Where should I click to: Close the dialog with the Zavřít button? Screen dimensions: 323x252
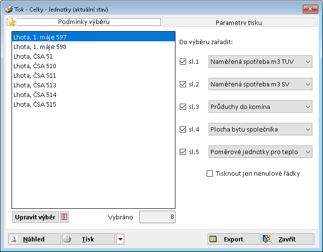coord(287,239)
